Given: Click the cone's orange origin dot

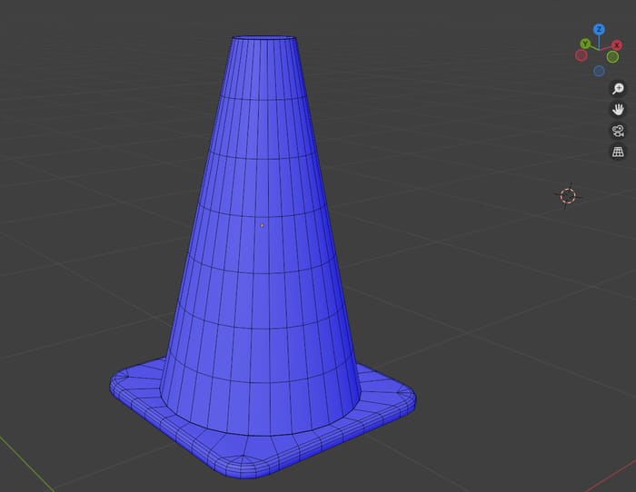Looking at the screenshot, I should pyautogui.click(x=263, y=225).
